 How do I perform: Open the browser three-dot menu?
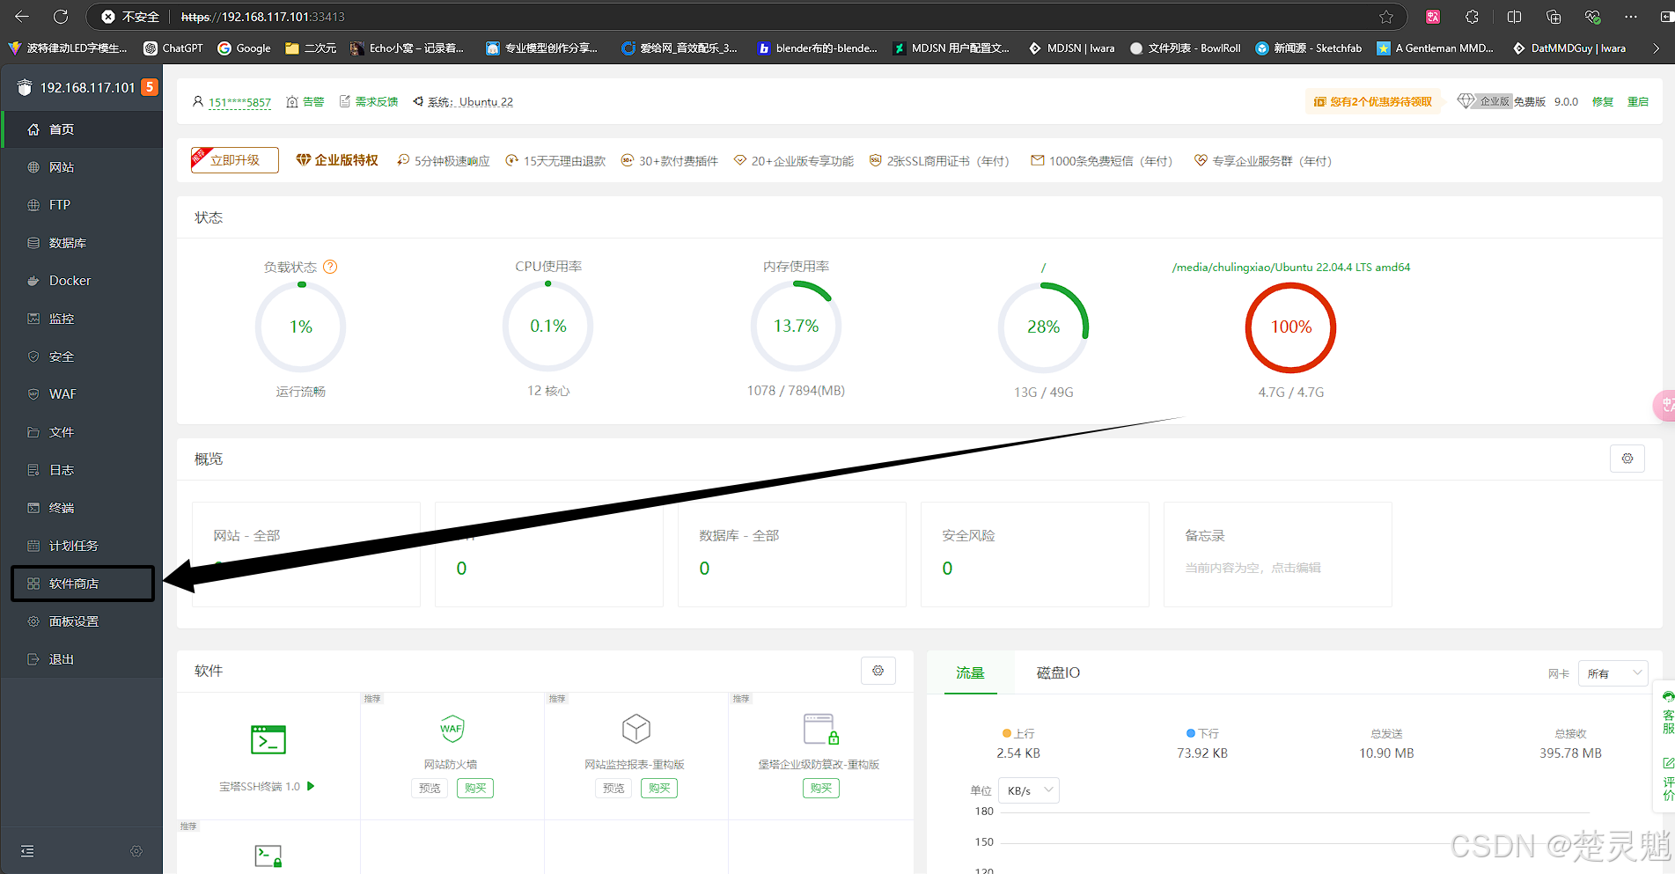click(1631, 17)
